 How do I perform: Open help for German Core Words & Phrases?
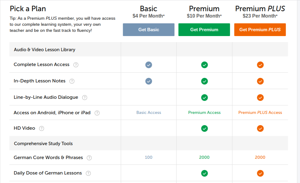coord(89,158)
